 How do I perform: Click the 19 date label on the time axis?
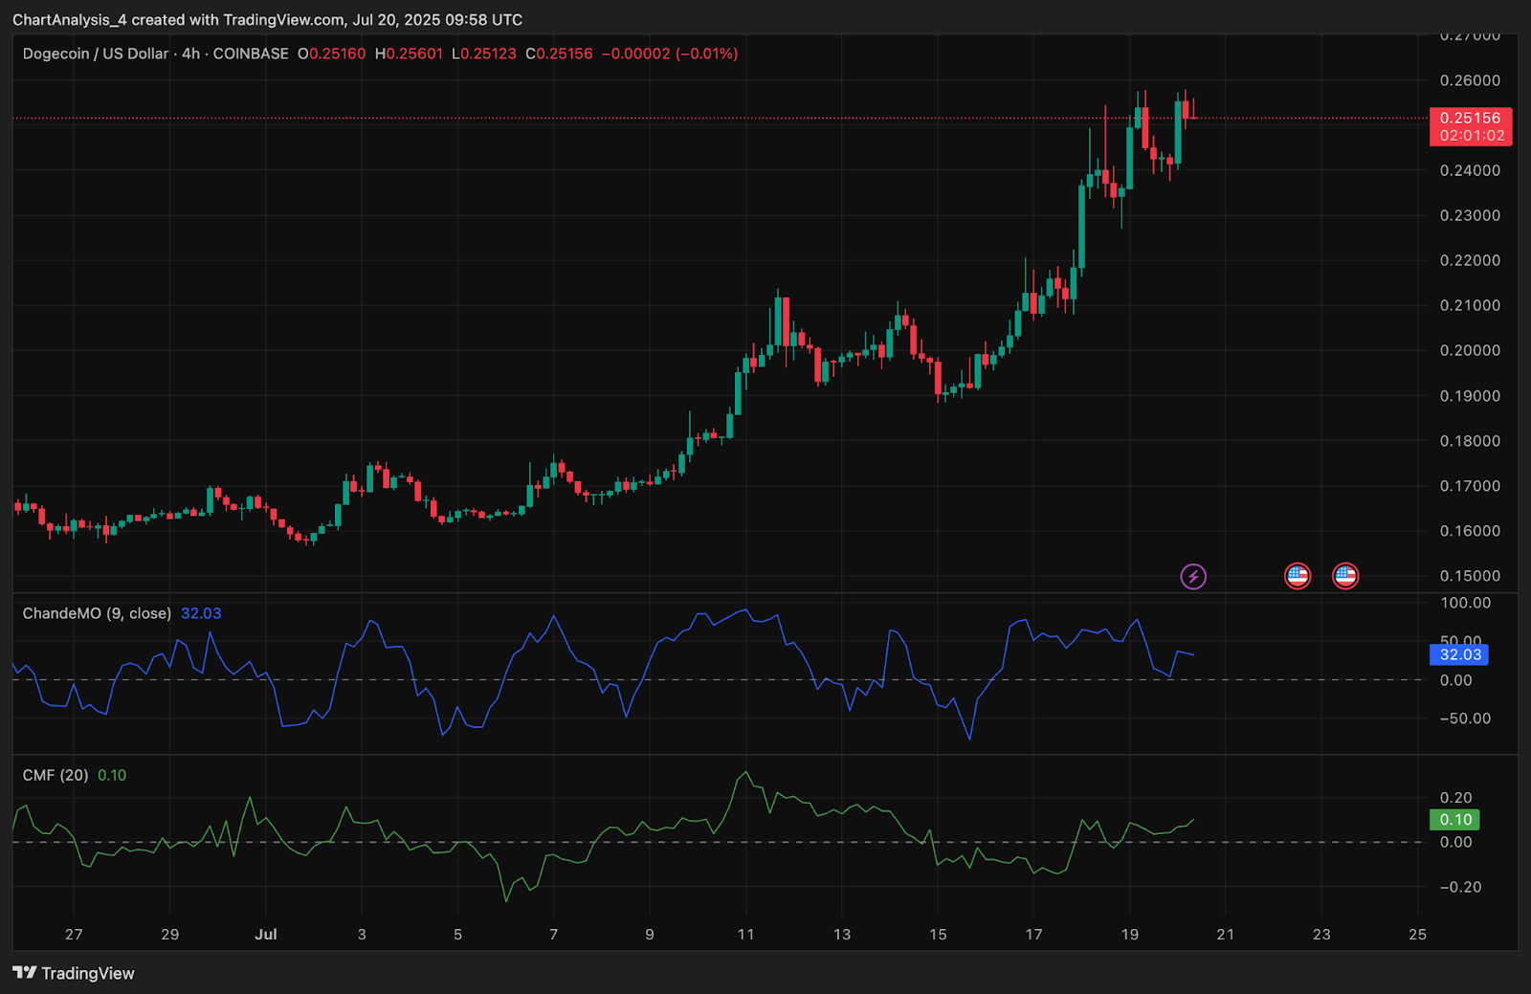1129,934
